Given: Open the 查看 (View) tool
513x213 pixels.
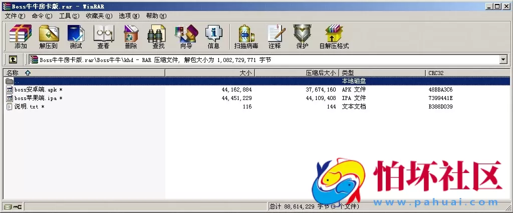Looking at the screenshot, I should click(x=103, y=36).
